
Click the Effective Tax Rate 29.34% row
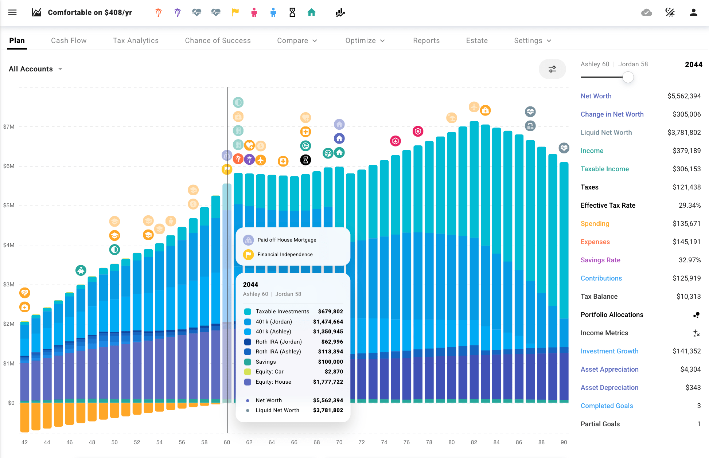(640, 205)
